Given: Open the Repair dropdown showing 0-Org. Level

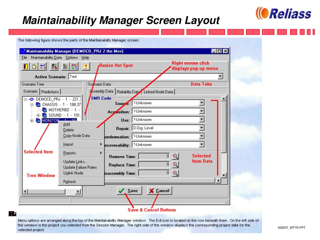Looking at the screenshot, I should click(x=202, y=128).
